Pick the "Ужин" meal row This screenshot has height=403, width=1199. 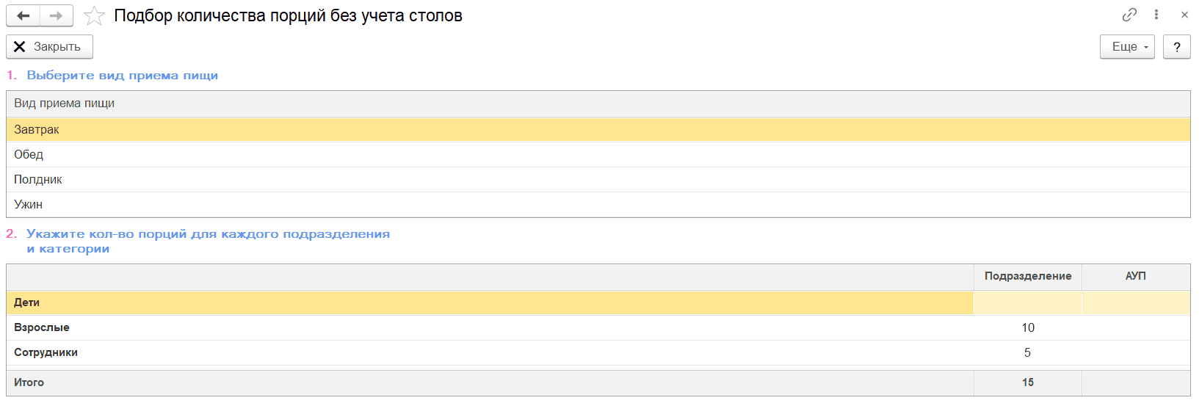pyautogui.click(x=29, y=204)
